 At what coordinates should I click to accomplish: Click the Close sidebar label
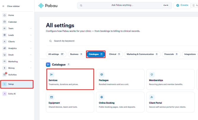[13, 6]
